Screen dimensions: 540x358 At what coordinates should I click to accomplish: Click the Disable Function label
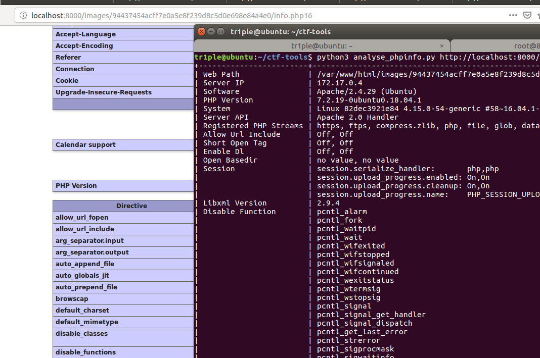click(x=239, y=212)
